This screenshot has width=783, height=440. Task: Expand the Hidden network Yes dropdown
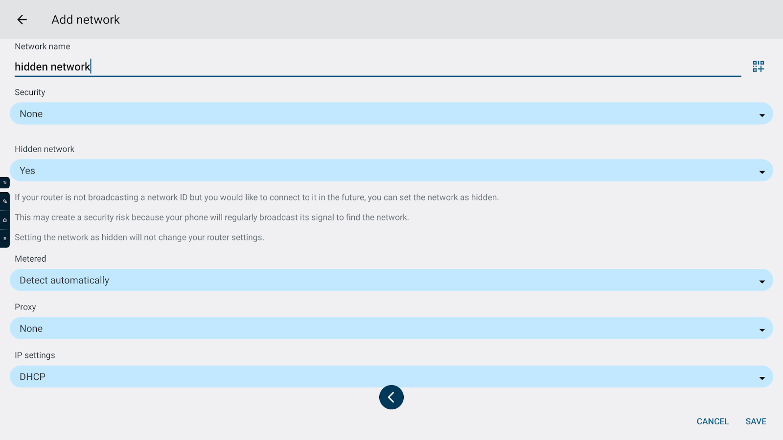tap(391, 171)
